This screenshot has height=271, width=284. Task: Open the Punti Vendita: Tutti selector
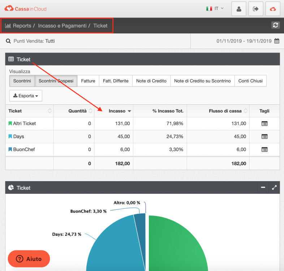pyautogui.click(x=34, y=41)
